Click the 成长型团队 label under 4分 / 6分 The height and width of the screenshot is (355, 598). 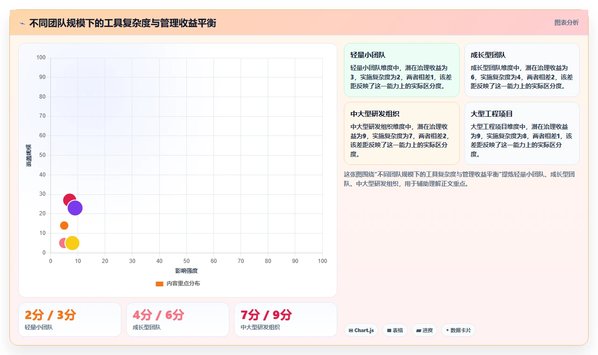(147, 327)
